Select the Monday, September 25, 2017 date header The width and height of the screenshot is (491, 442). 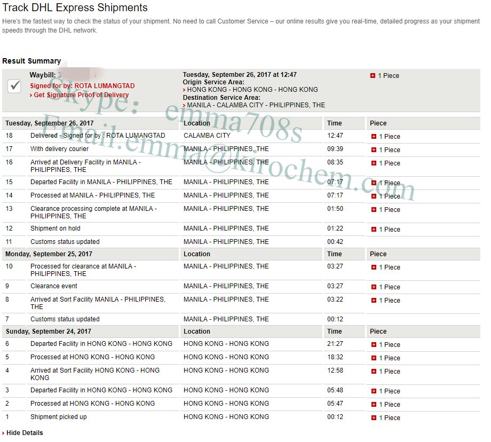point(49,254)
